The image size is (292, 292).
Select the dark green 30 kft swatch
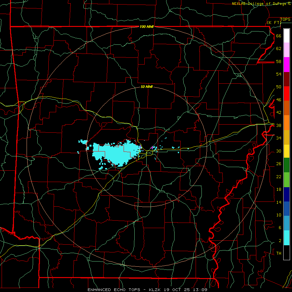point(286,165)
